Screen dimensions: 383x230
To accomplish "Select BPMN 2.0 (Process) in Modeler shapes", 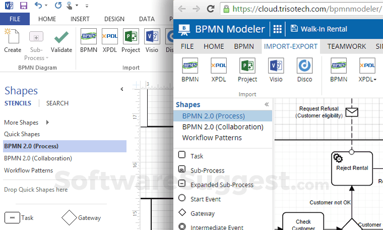I will pos(223,116).
